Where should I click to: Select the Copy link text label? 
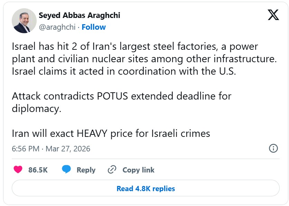[x=138, y=170]
